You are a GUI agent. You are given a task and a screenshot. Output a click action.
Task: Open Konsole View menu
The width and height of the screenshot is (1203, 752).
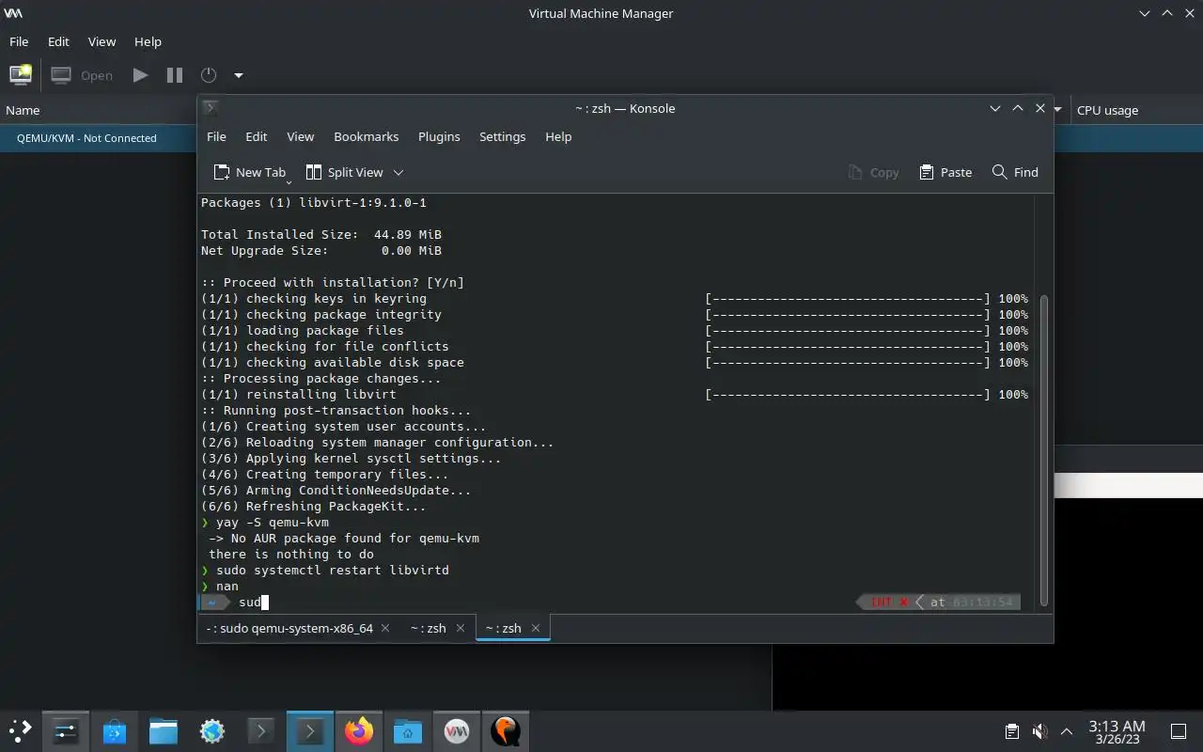[x=300, y=136]
